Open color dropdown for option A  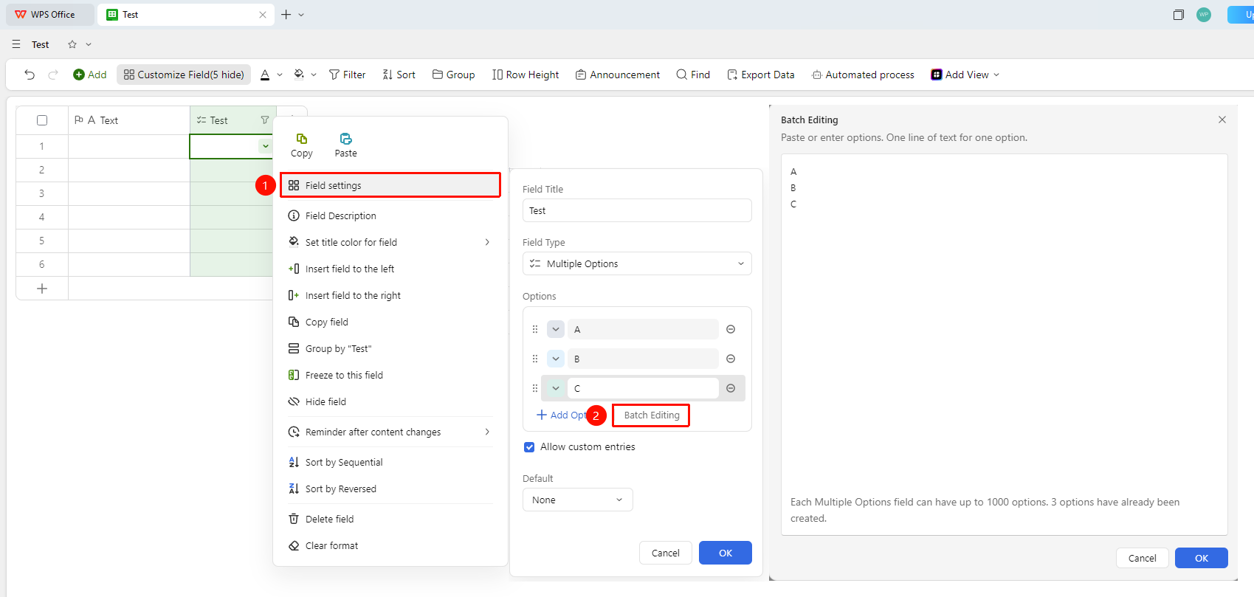556,329
